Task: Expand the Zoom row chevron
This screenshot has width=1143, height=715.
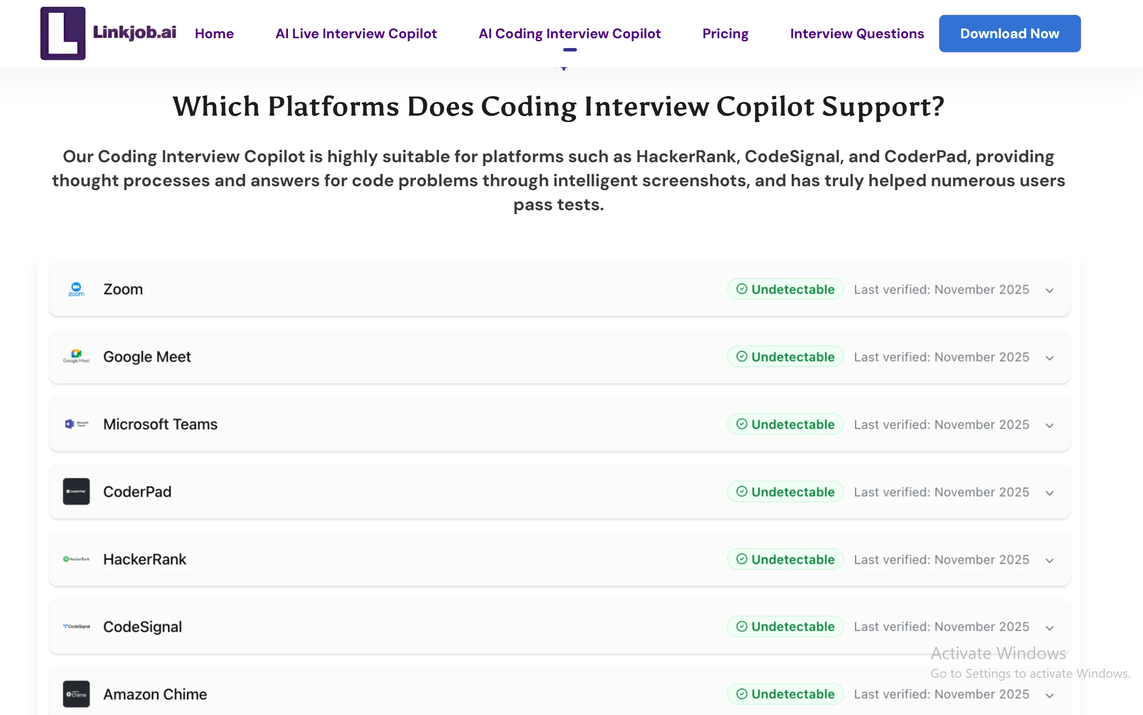Action: pos(1049,290)
